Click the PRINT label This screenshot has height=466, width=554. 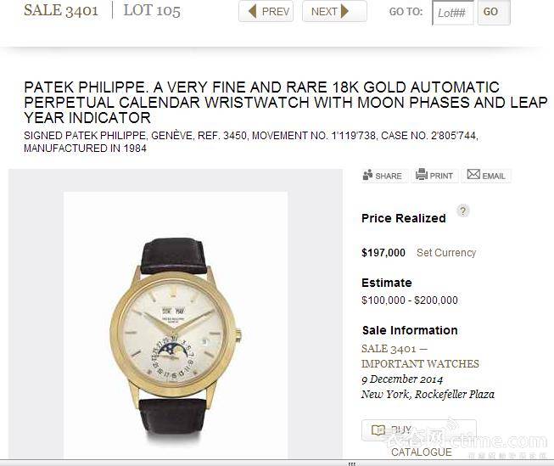coord(441,176)
